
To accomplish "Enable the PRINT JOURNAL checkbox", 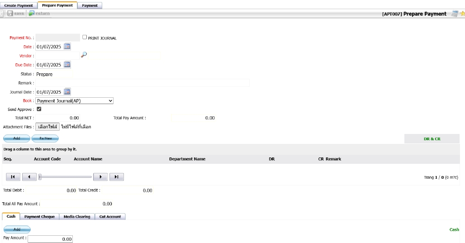I will tap(85, 37).
